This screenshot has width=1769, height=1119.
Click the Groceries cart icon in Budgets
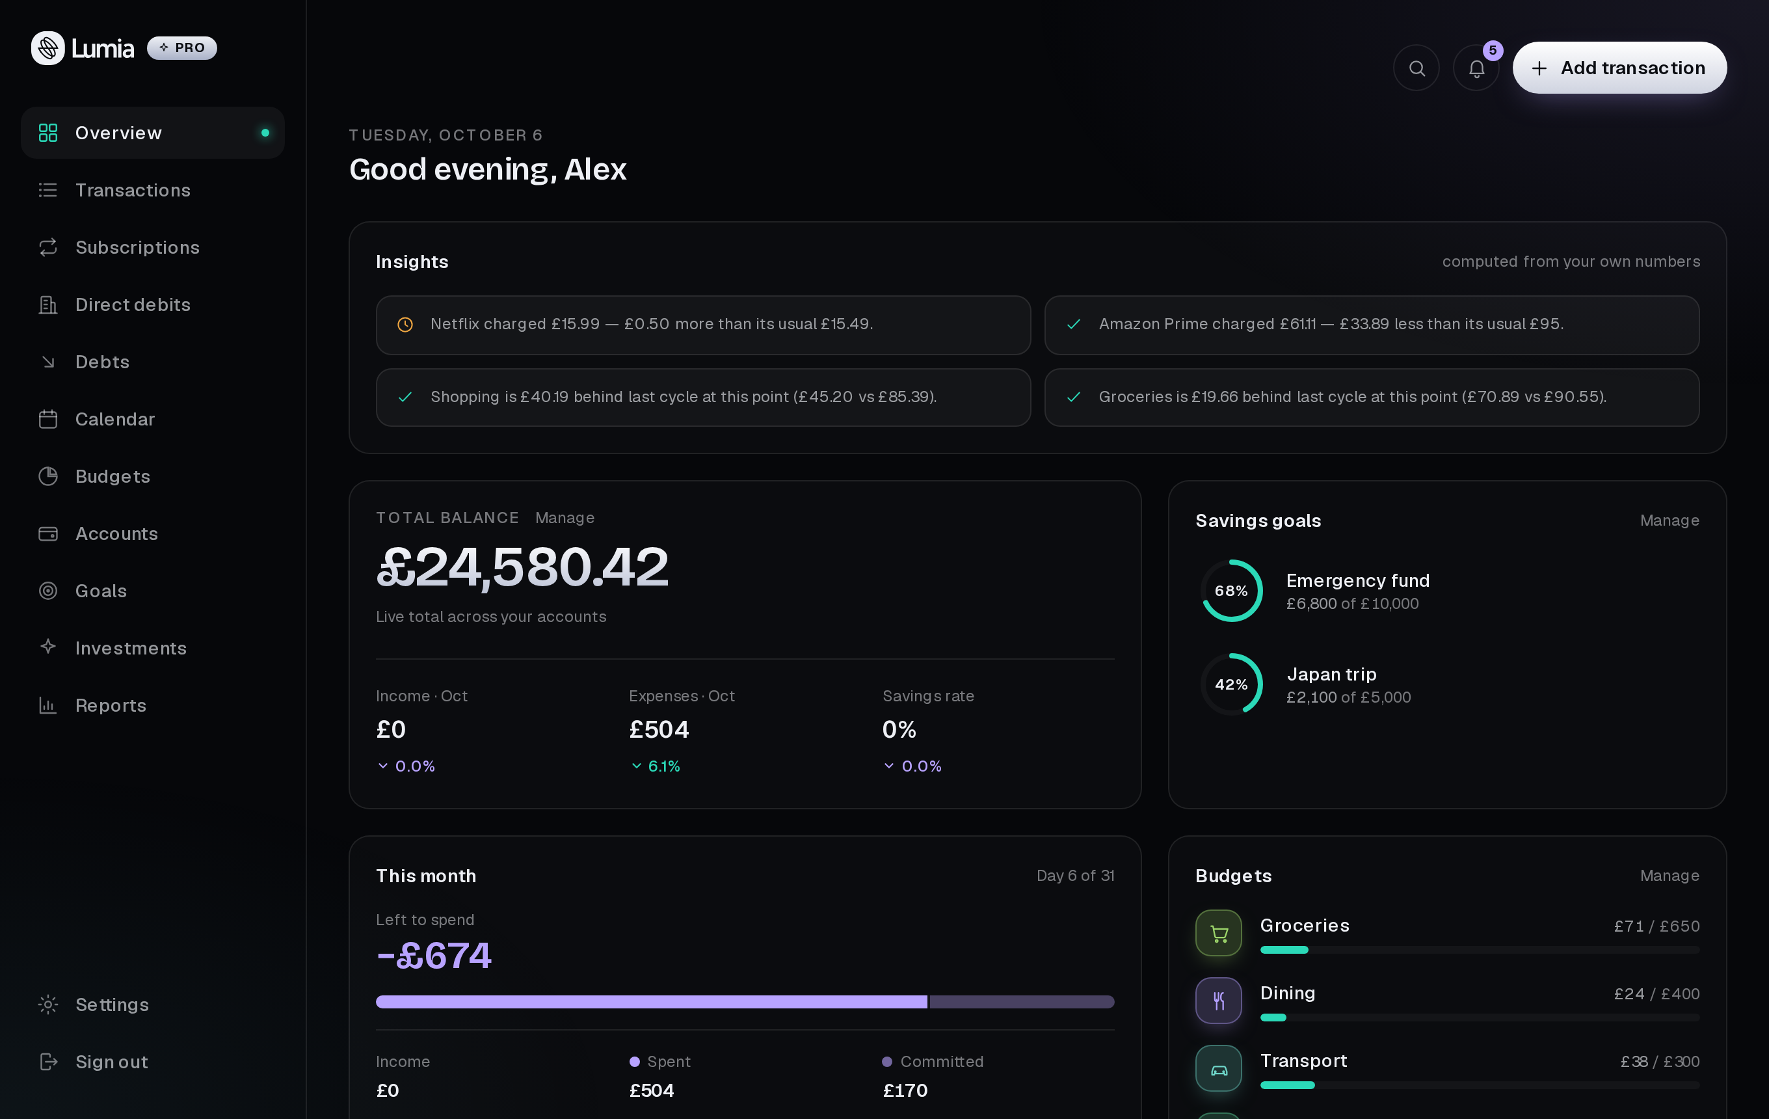click(1219, 933)
